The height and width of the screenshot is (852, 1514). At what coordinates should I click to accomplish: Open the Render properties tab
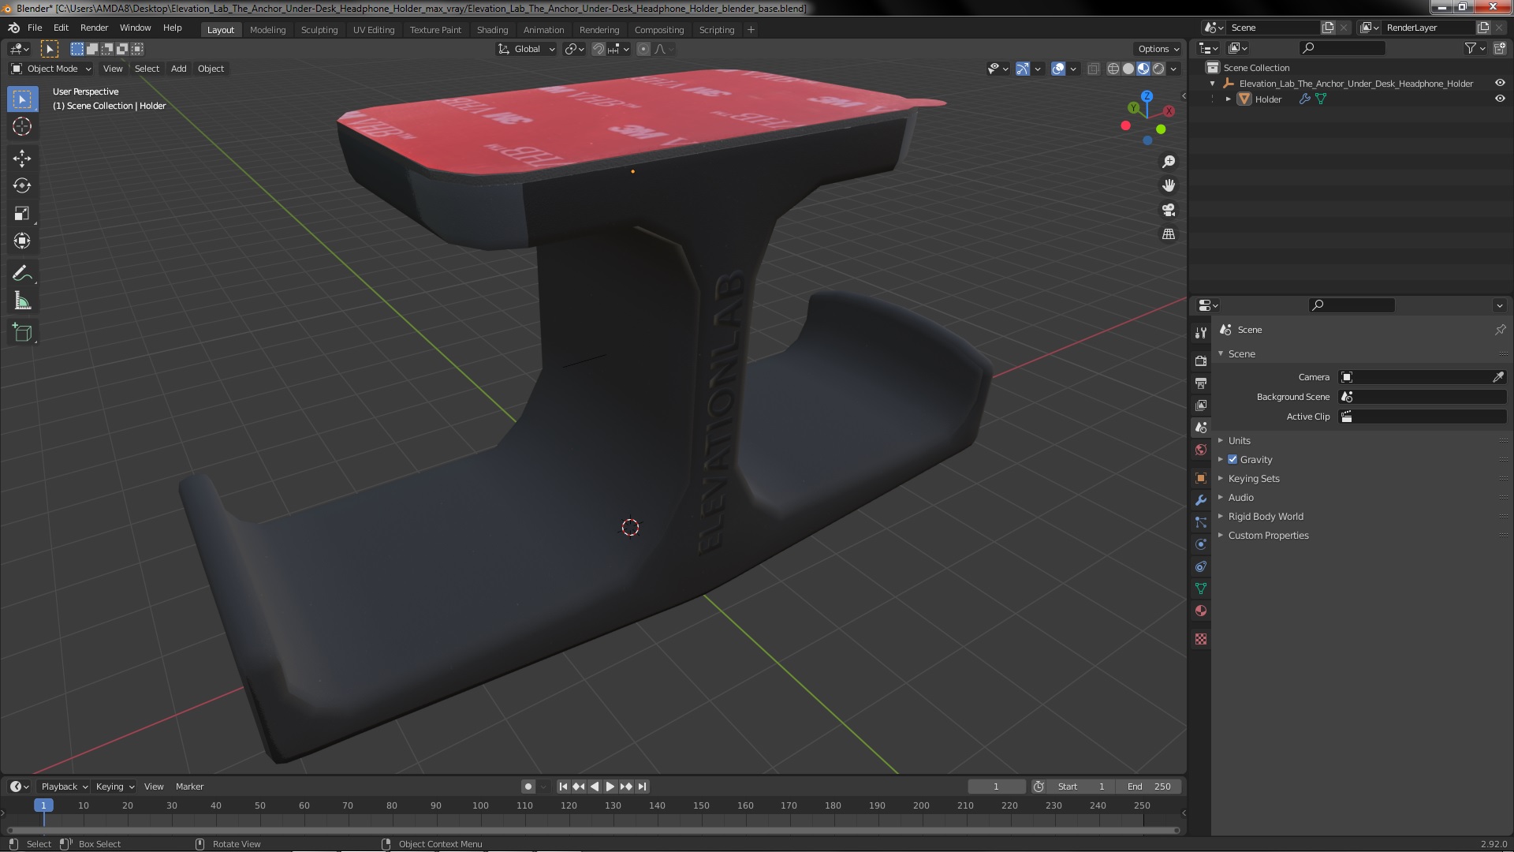[1201, 361]
